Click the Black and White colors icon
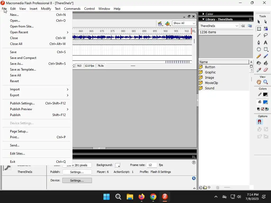 [259, 109]
